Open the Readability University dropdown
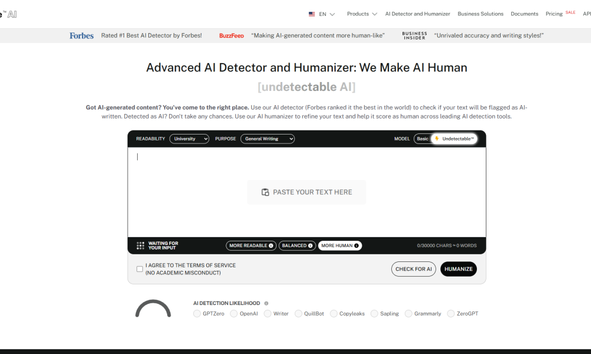Image resolution: width=591 pixels, height=354 pixels. [189, 139]
